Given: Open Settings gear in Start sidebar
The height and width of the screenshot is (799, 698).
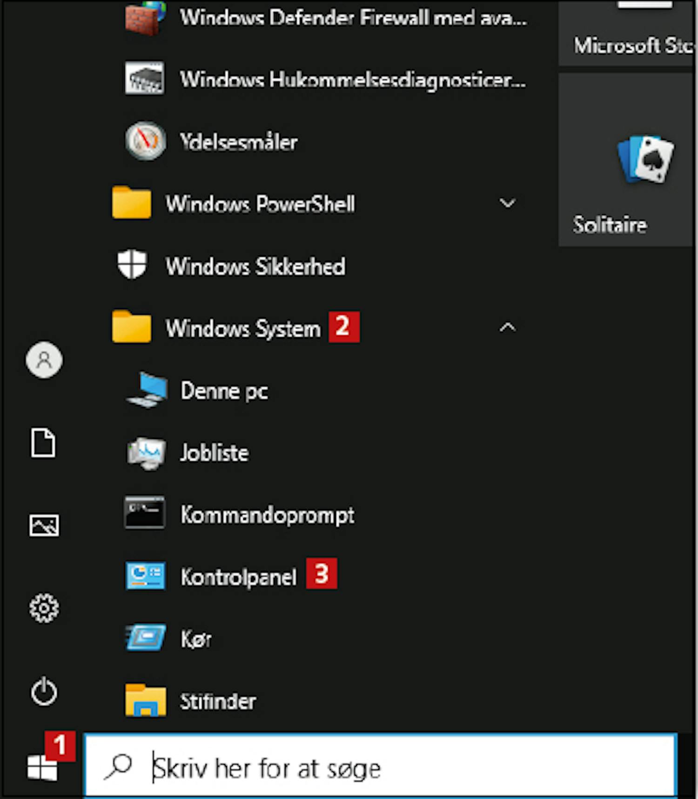Looking at the screenshot, I should click(x=44, y=608).
